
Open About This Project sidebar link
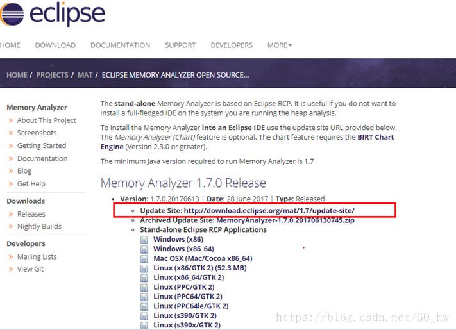point(47,120)
